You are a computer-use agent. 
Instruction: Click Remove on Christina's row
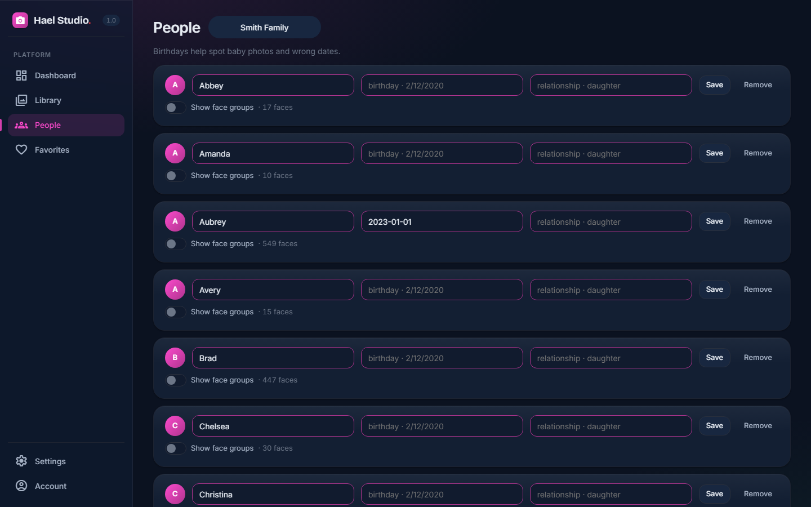point(758,494)
